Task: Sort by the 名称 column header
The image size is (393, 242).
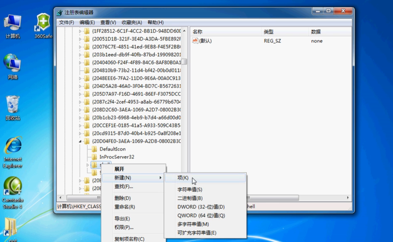Action: (x=226, y=32)
